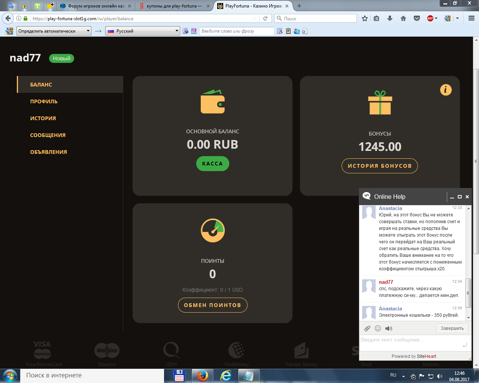
Task: Click the Поиск search box
Action: click(315, 18)
